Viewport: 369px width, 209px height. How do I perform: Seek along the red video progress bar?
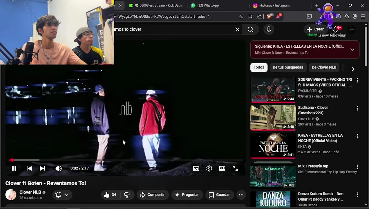coord(126,160)
